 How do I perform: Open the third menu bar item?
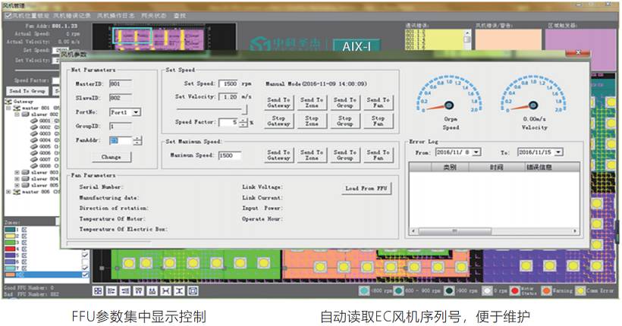pyautogui.click(x=115, y=15)
